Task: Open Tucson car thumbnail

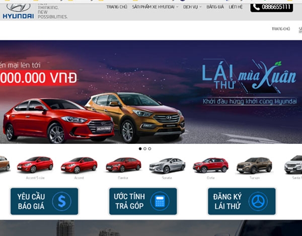Action: (254, 166)
